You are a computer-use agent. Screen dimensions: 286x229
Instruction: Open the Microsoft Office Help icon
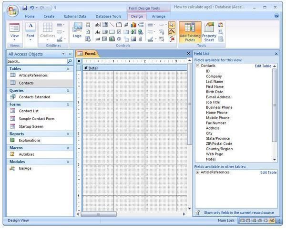[x=276, y=16]
